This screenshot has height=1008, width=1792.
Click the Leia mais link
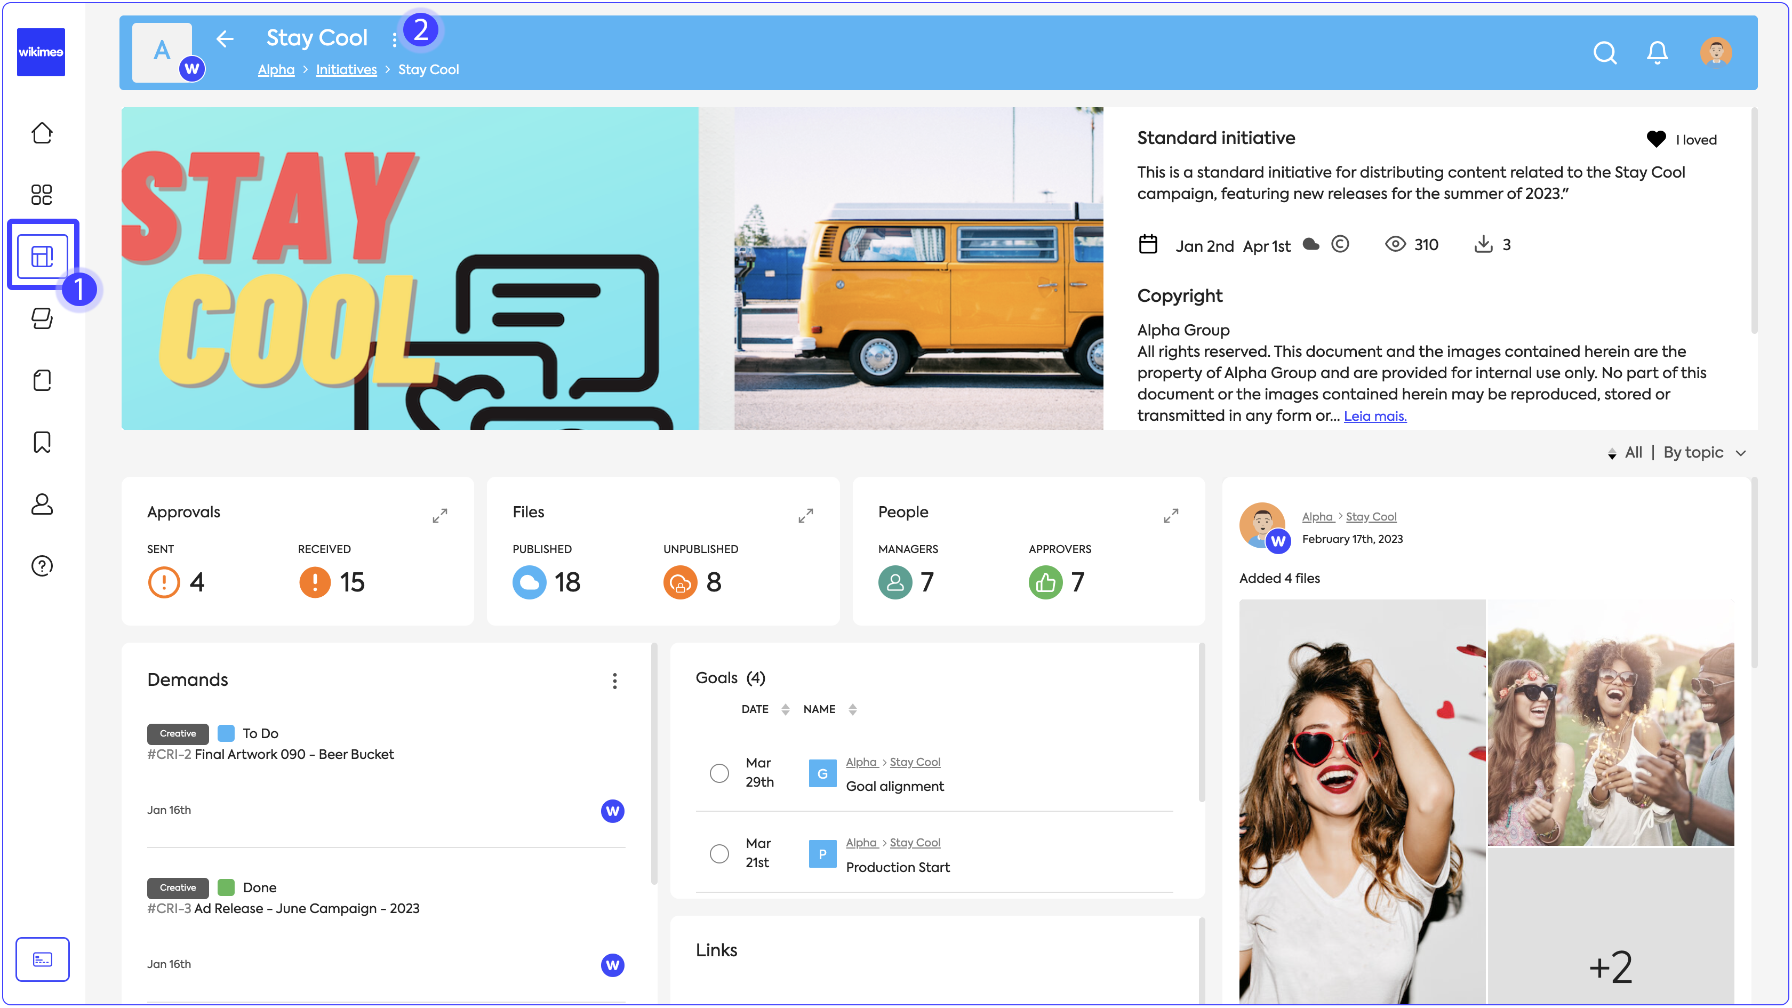[x=1374, y=416]
